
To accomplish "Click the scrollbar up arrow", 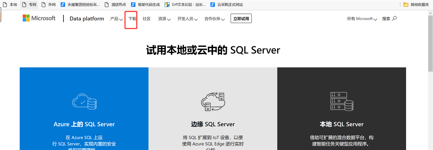I will pos(430,13).
